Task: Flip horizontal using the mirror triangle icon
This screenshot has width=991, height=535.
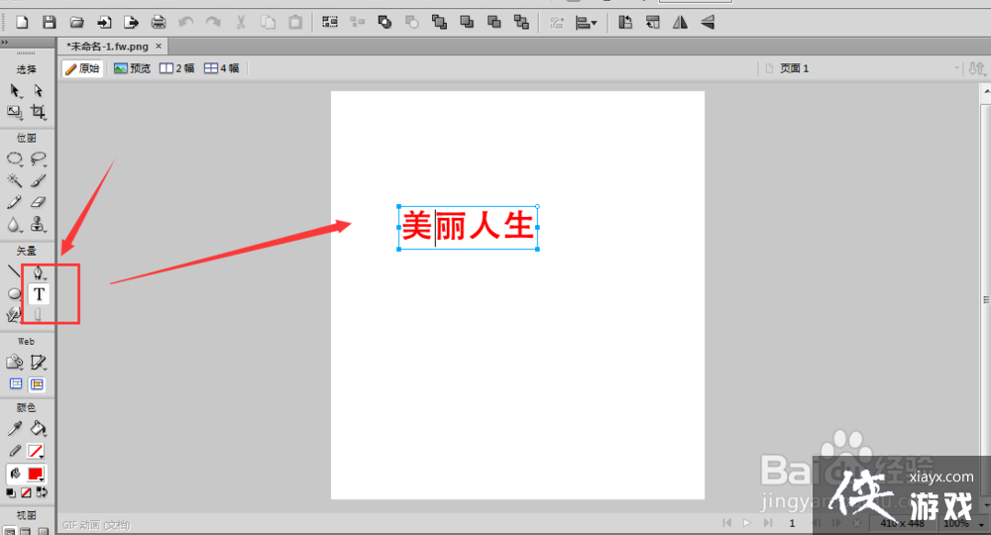Action: point(680,22)
